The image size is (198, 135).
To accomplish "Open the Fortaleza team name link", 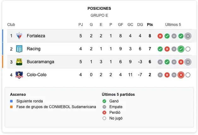I will coord(36,36).
